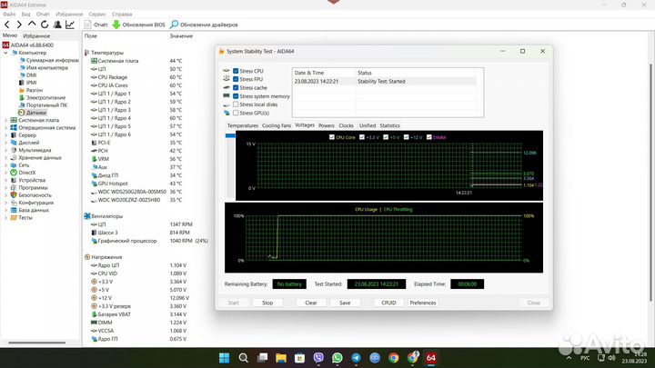Enable Stress GPU(s) checkbox
Image resolution: width=655 pixels, height=368 pixels.
point(236,113)
